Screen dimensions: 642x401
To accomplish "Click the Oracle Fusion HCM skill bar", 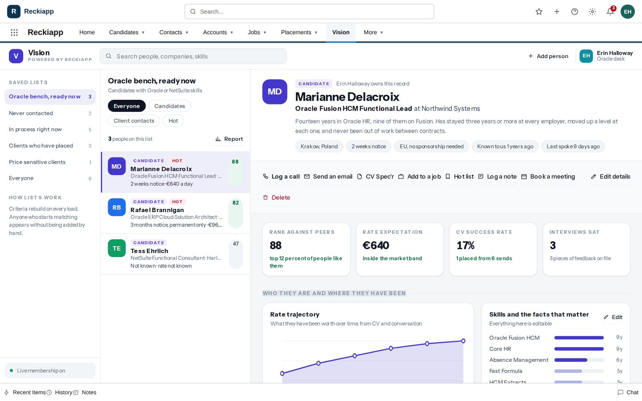I will 579,338.
